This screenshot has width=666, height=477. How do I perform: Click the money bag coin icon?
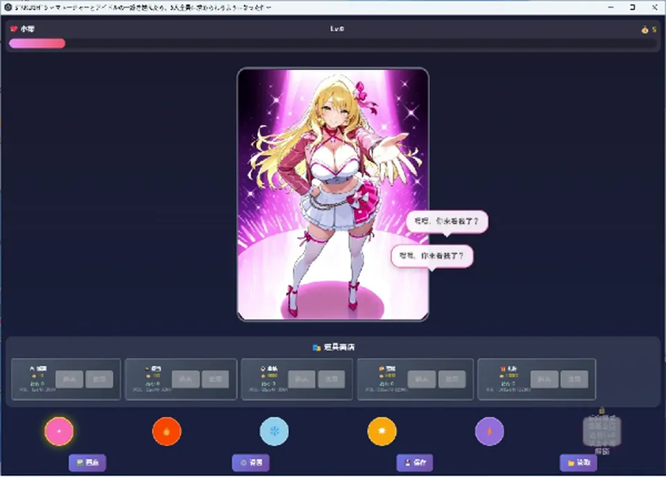tap(644, 29)
